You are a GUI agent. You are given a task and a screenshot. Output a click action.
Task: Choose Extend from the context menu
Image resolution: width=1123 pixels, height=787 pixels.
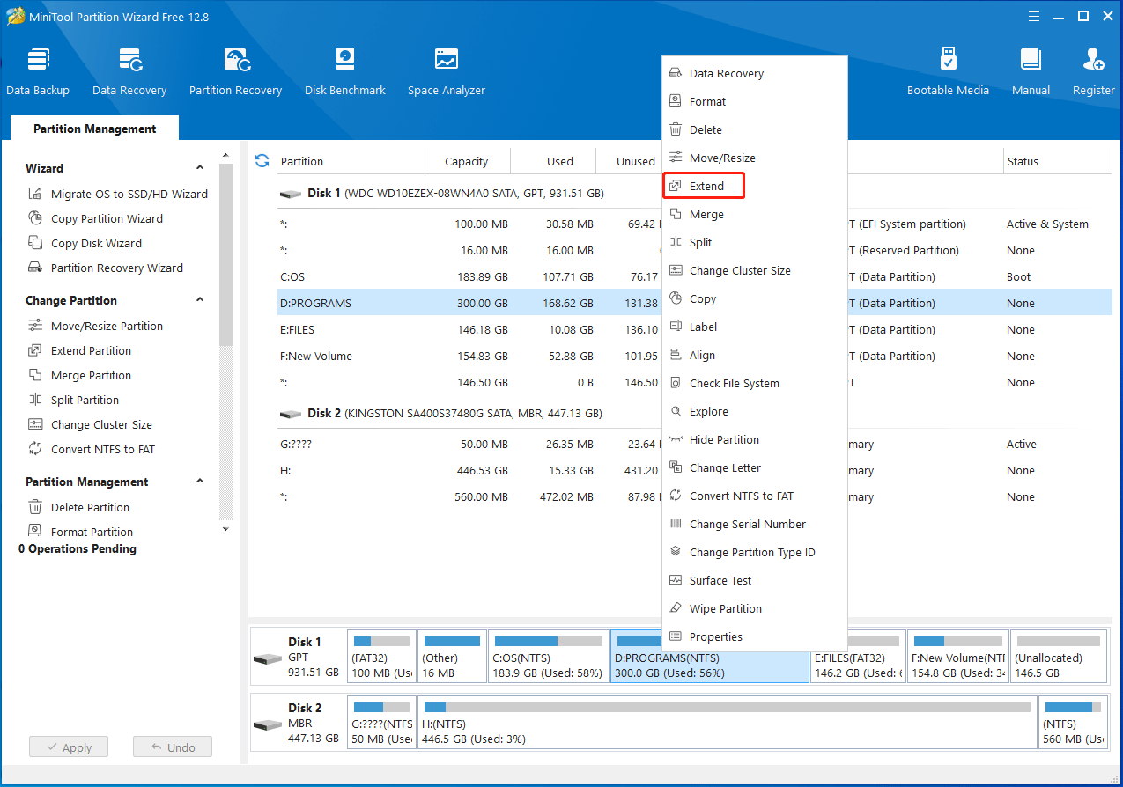pyautogui.click(x=755, y=186)
